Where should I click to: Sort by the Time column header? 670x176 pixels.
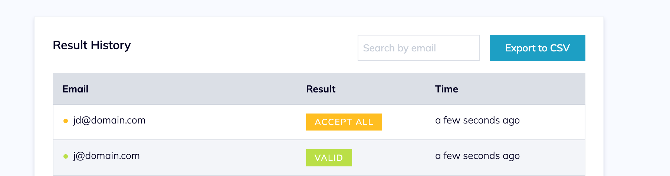446,89
